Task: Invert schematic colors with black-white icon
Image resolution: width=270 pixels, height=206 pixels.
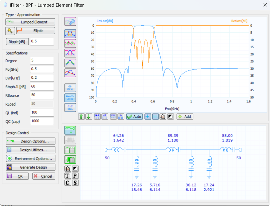Action: point(75,169)
